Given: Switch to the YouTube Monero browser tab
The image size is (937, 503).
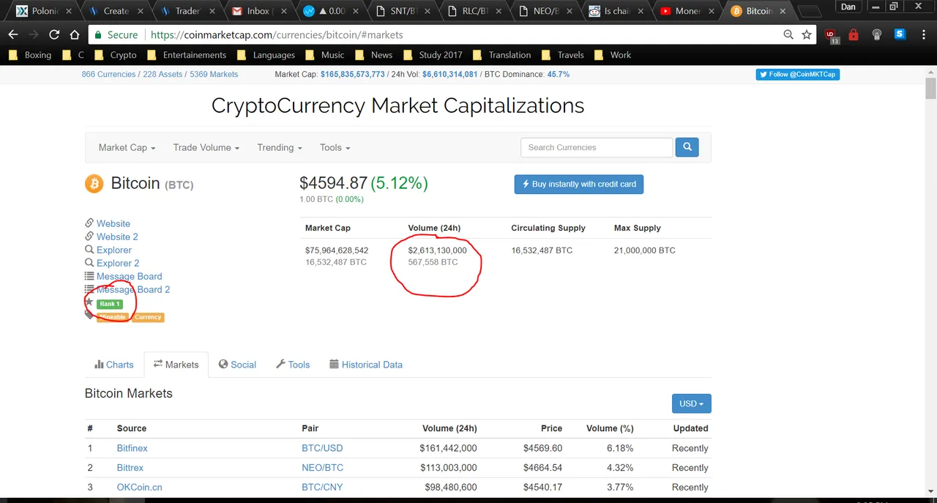Looking at the screenshot, I should click(687, 11).
